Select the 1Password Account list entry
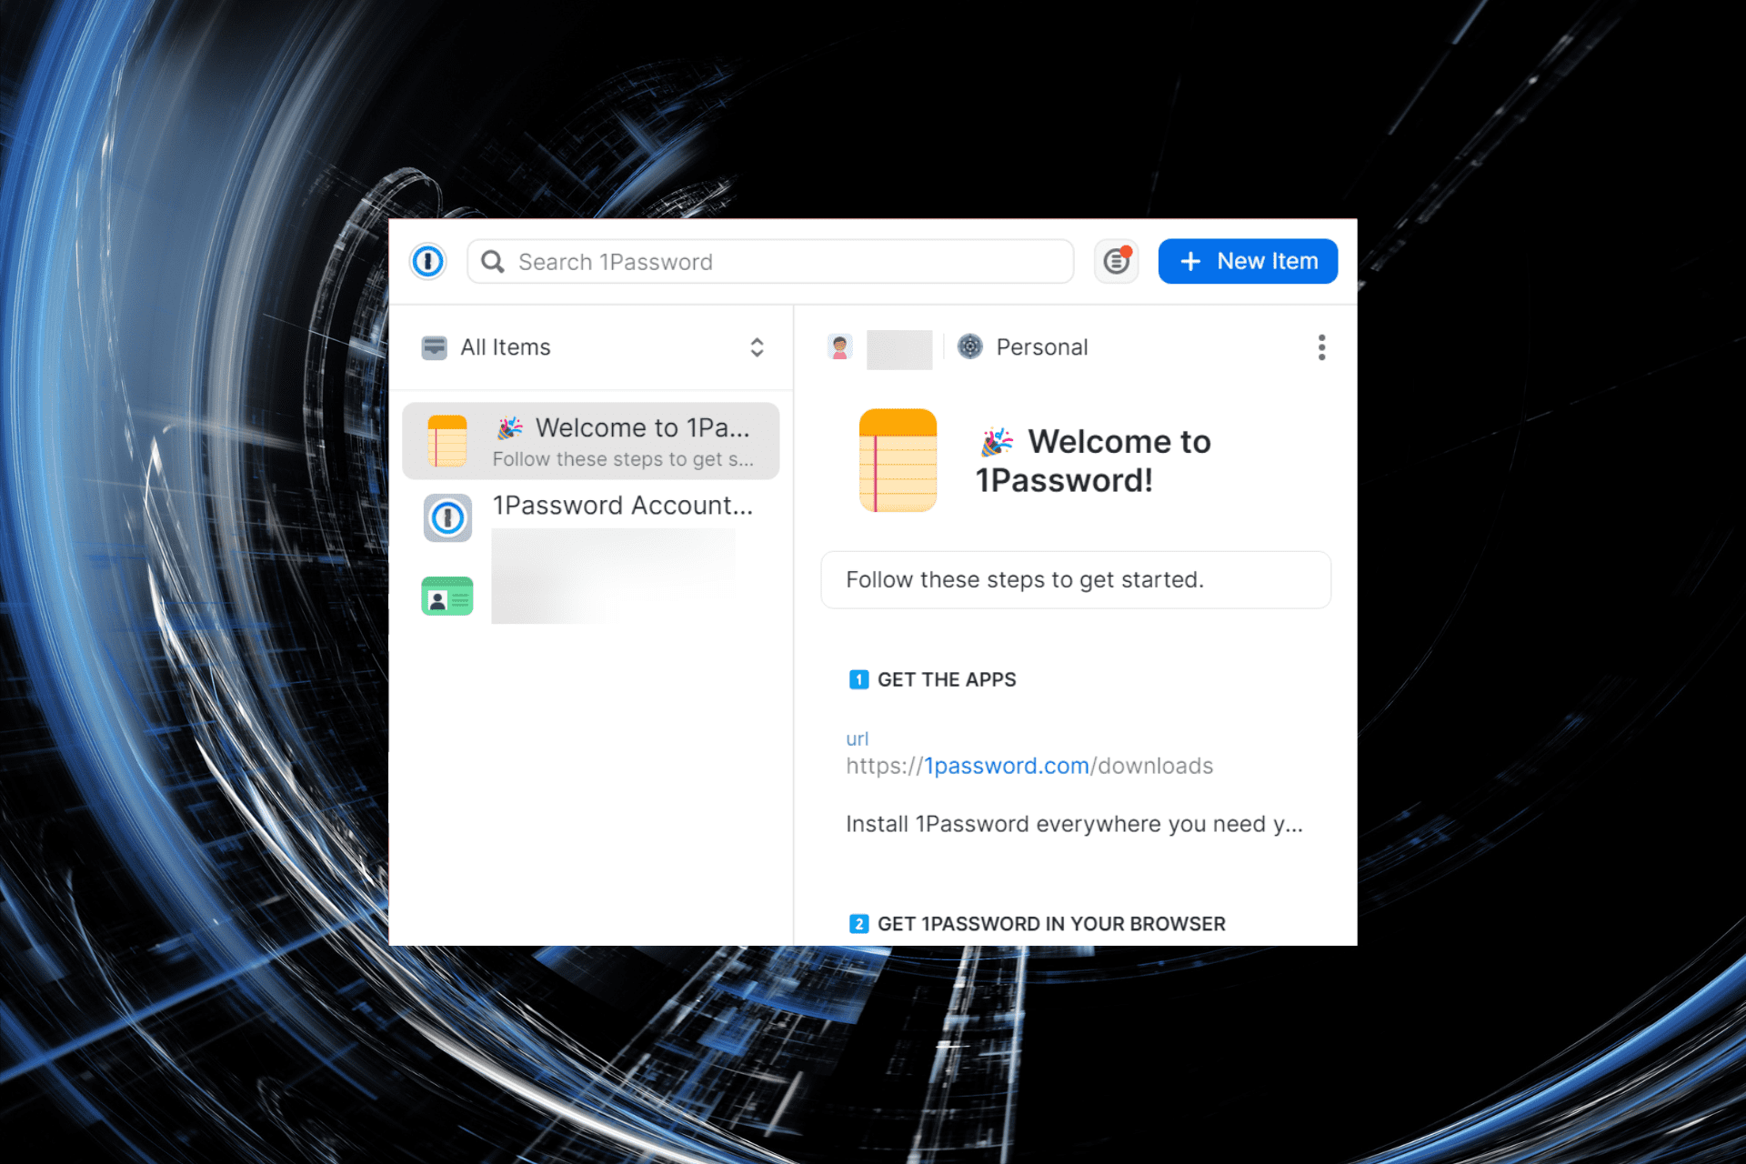 622,507
